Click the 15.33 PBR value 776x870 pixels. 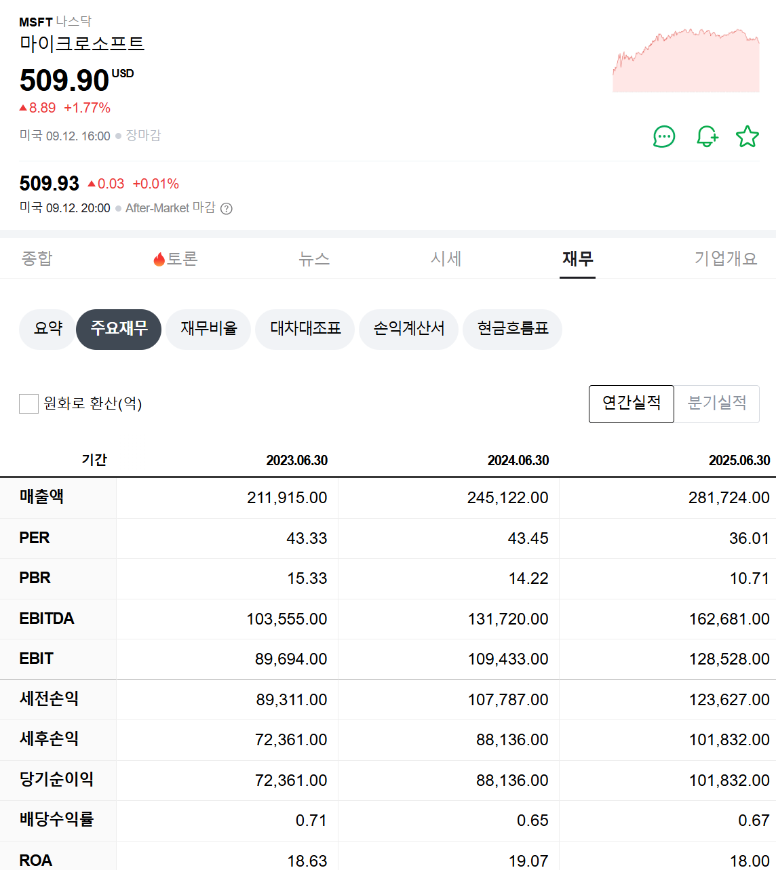(307, 578)
